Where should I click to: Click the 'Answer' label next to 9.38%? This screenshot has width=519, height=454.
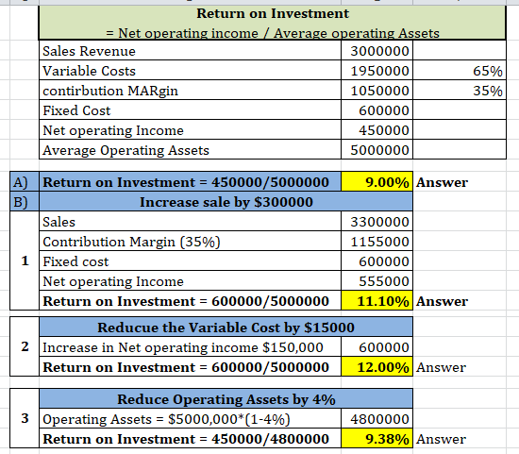coord(441,439)
